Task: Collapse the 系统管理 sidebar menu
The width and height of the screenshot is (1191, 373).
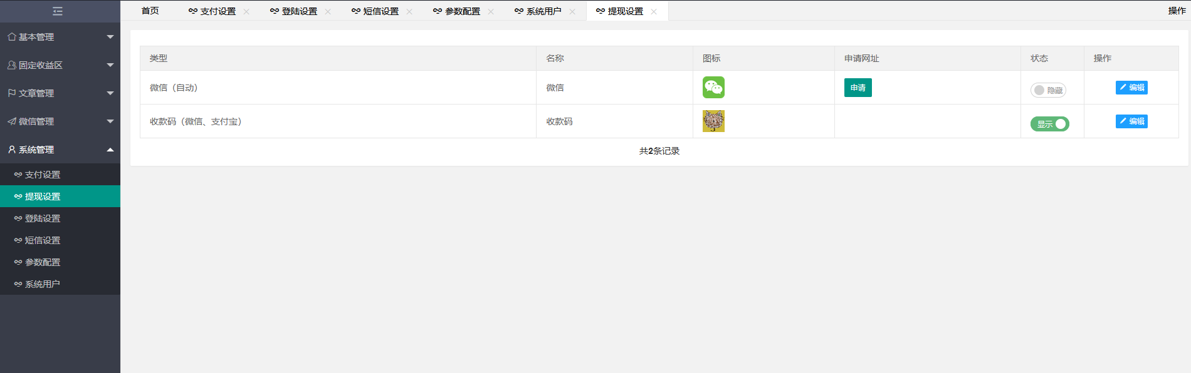Action: 60,150
